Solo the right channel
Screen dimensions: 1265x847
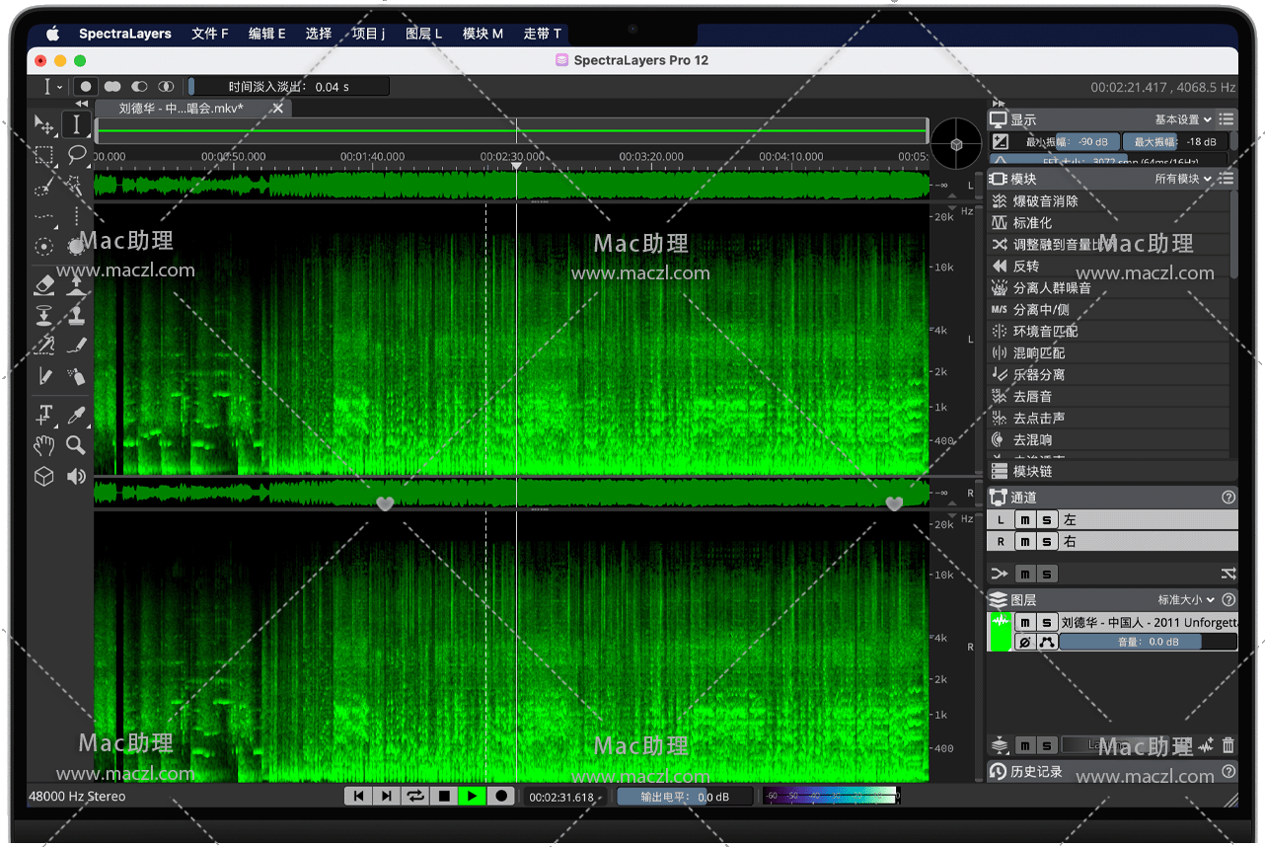1047,542
